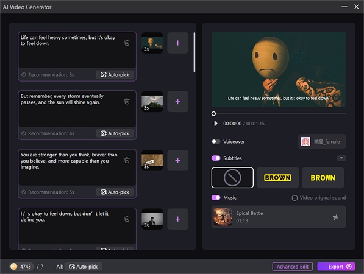This screenshot has height=274, width=364.
Task: Open the brown textured clip thumbnail
Action: [x=152, y=160]
